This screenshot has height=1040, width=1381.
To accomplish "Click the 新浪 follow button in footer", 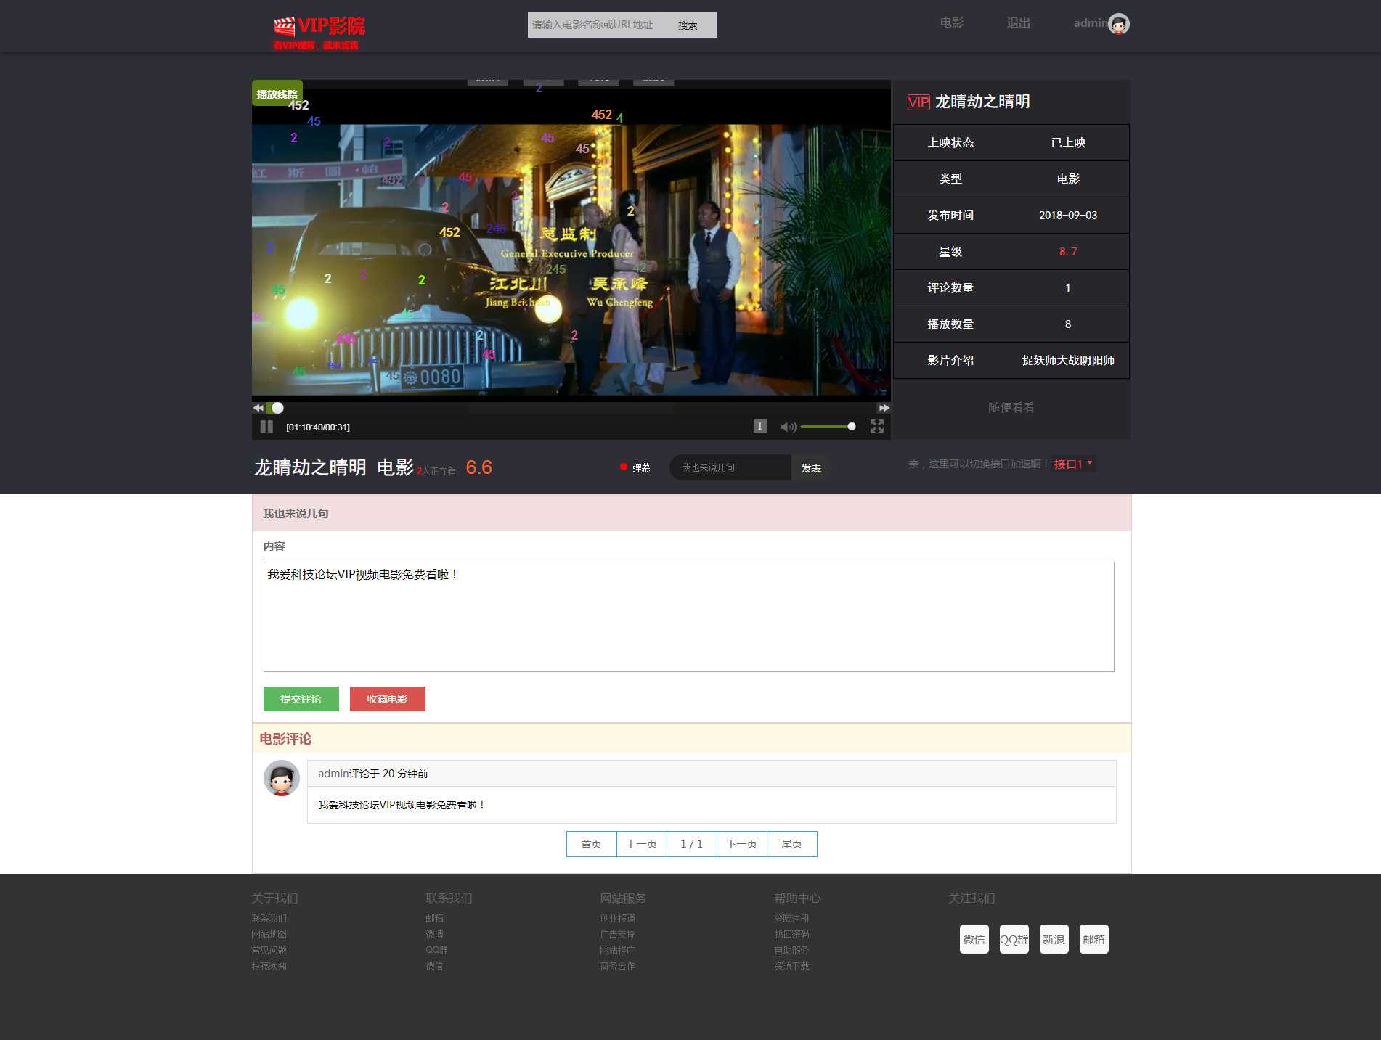I will click(1054, 939).
